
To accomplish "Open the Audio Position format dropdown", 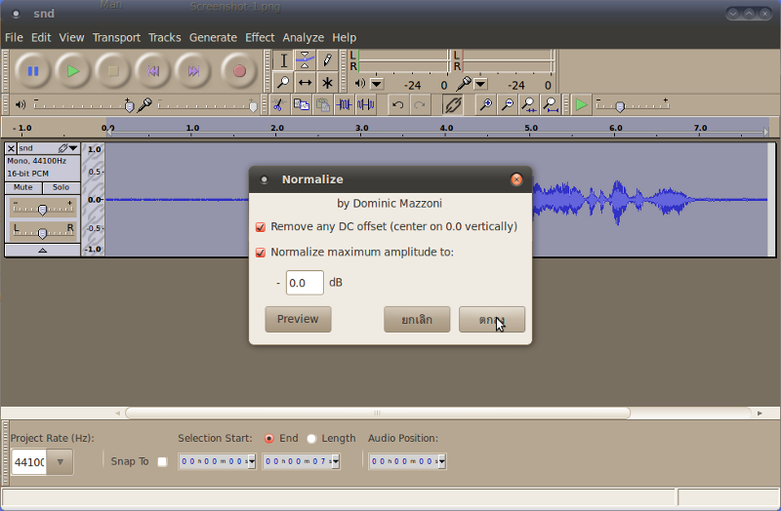I will [442, 461].
